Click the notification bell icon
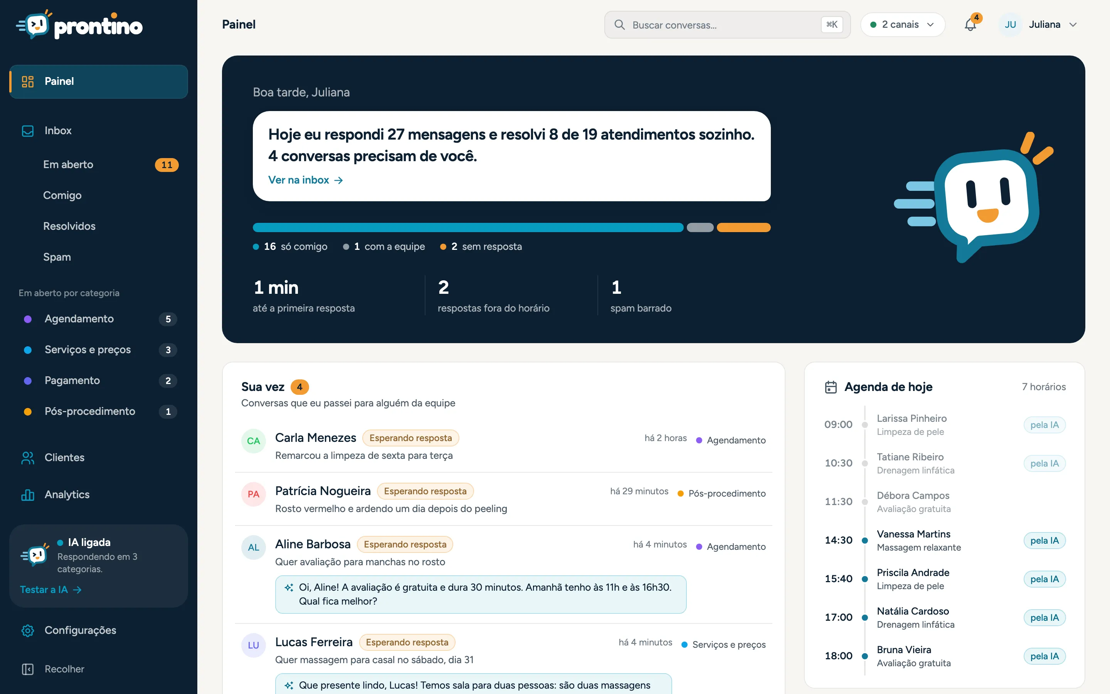The width and height of the screenshot is (1110, 694). [970, 25]
